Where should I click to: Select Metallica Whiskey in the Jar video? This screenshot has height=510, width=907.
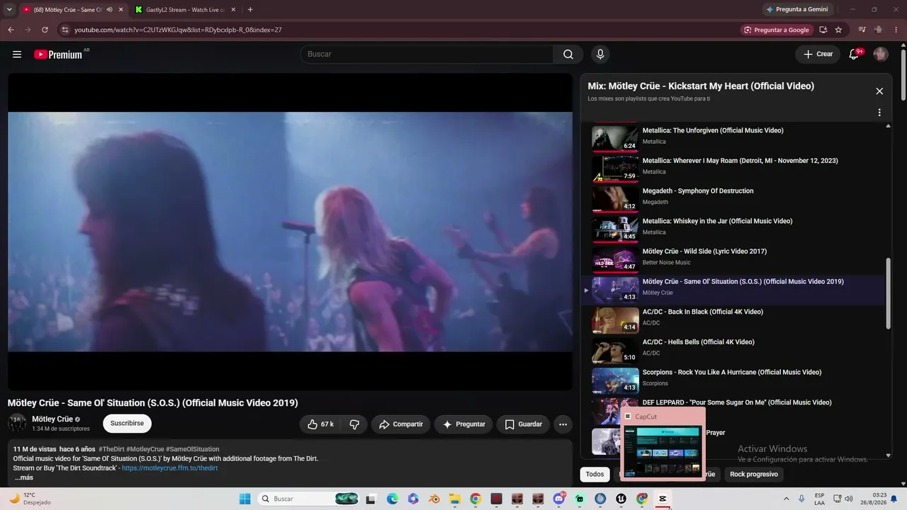click(x=733, y=229)
